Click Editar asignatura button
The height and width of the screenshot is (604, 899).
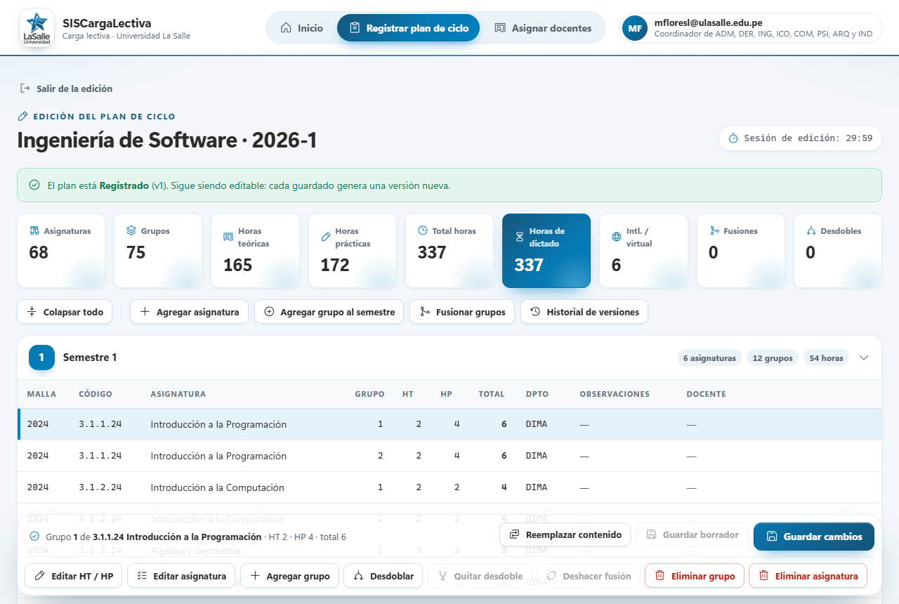[181, 576]
